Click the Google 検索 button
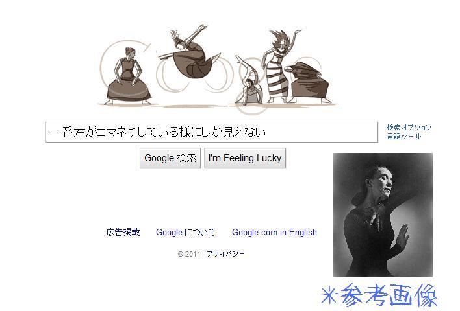Screen dimensions: 460x311 [x=170, y=158]
